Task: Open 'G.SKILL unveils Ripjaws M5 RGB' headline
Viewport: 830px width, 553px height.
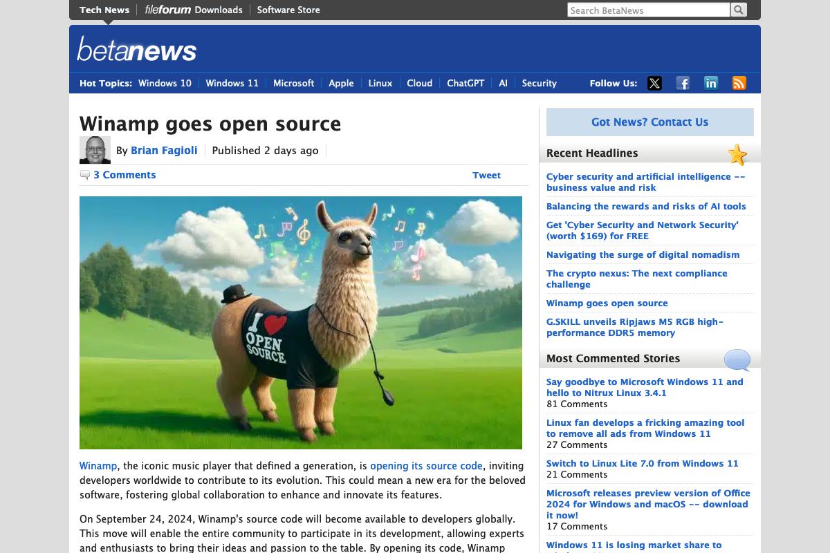Action: [635, 327]
